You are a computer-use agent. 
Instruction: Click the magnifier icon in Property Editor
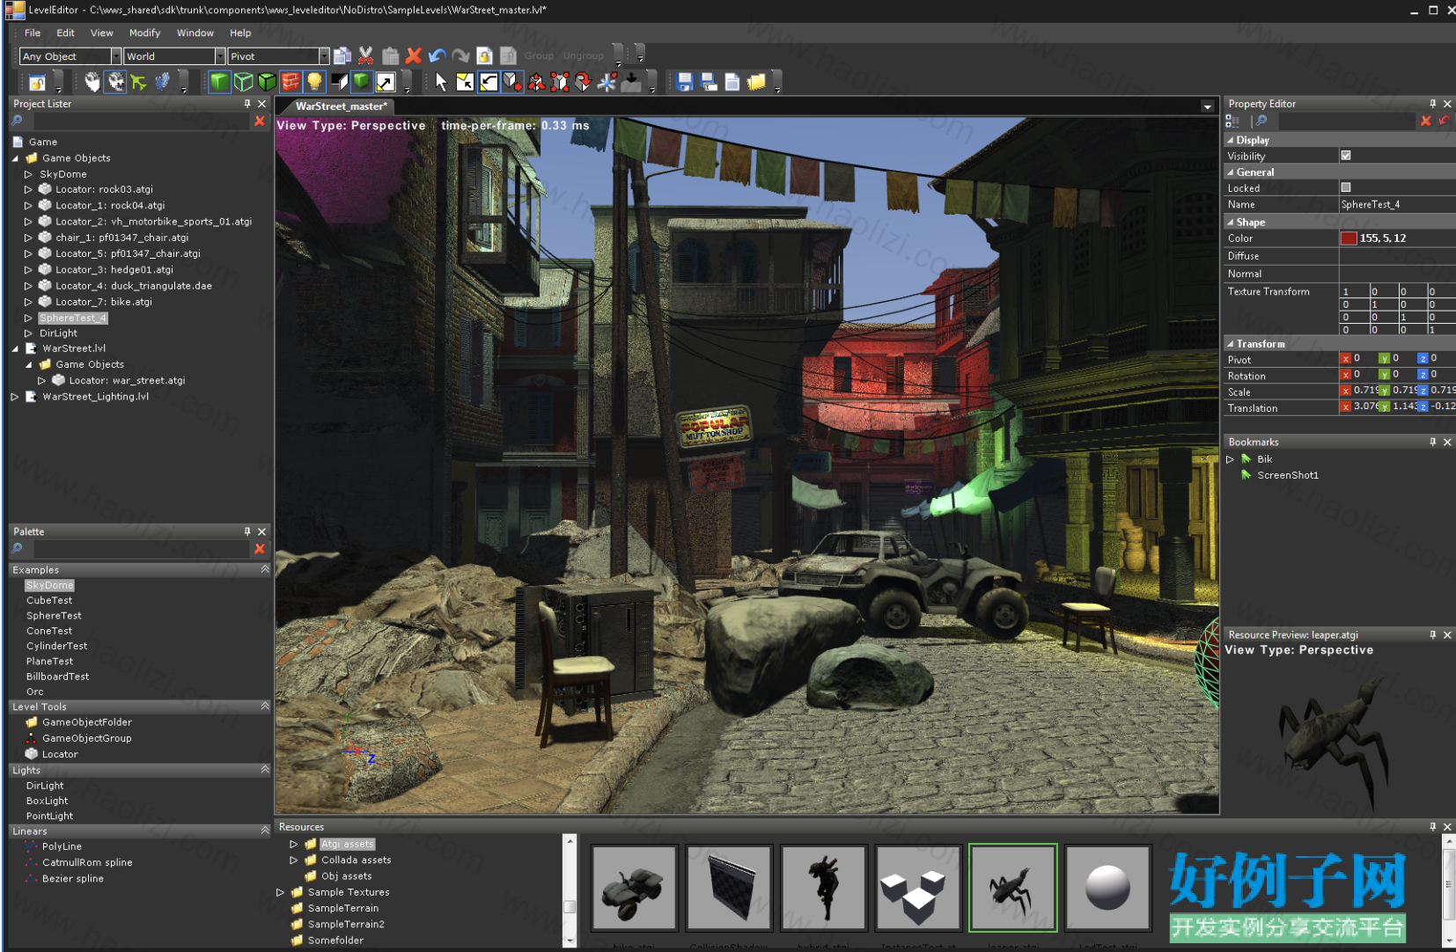click(1261, 121)
